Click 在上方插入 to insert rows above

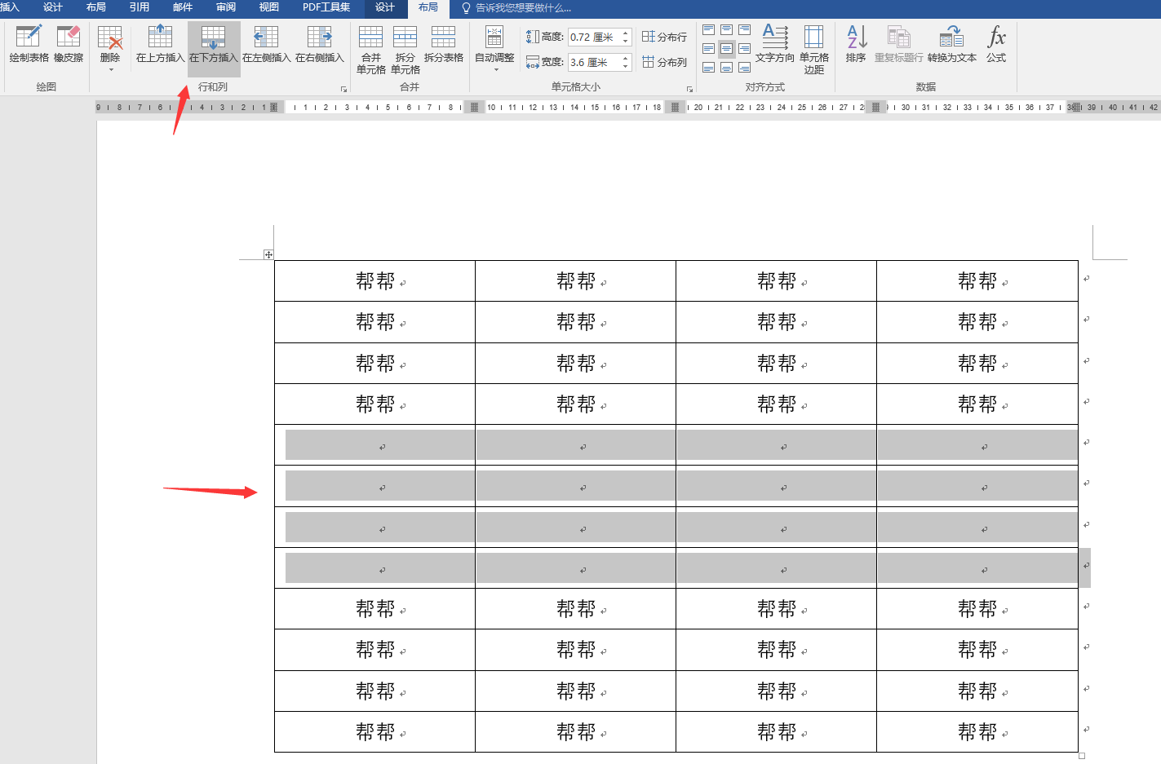(x=160, y=44)
